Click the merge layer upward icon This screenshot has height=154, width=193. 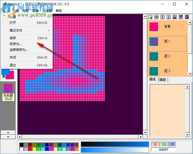click(175, 17)
